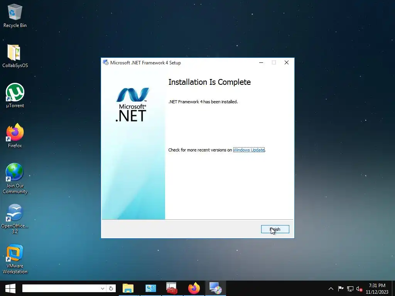Screen dimensions: 395x296
Task: Open the red toolbox taskbar icon
Action: (x=172, y=288)
